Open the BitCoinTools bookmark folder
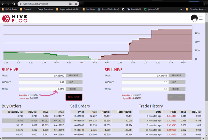The width and height of the screenshot is (208, 140). [x=9, y=9]
